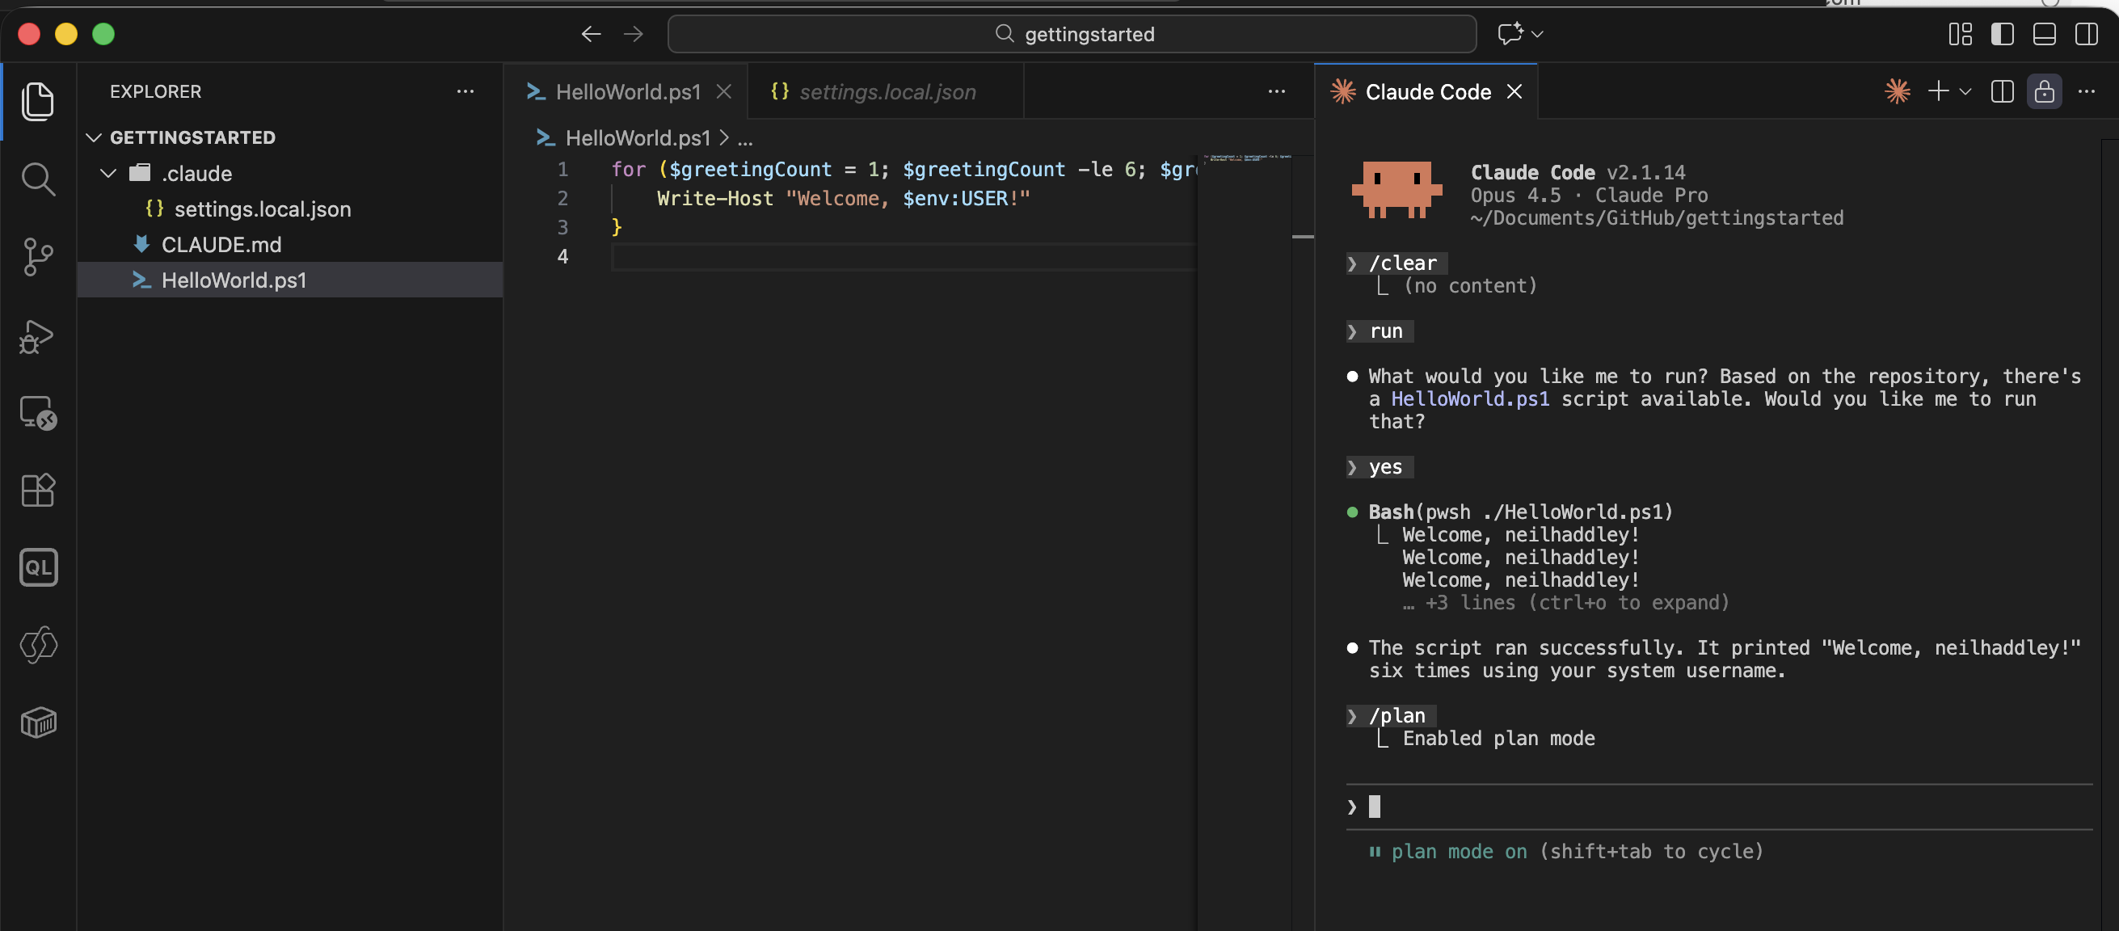
Task: Open the CodeQL sidebar icon
Action: (38, 567)
